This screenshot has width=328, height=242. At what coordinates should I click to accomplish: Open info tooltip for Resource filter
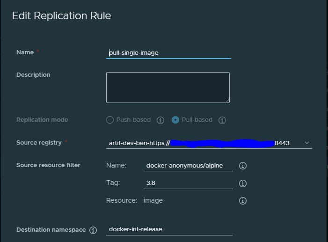(243, 201)
